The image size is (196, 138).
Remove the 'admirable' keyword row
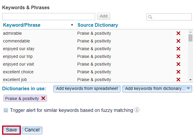click(178, 33)
